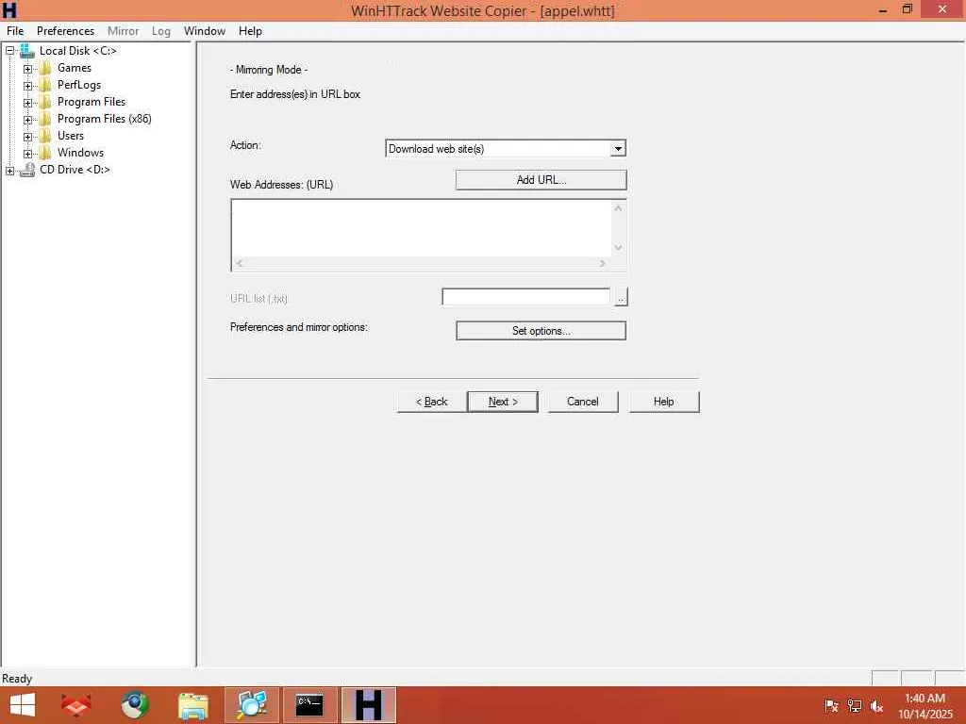Select the Windows tree item label
This screenshot has width=966, height=724.
pyautogui.click(x=81, y=153)
